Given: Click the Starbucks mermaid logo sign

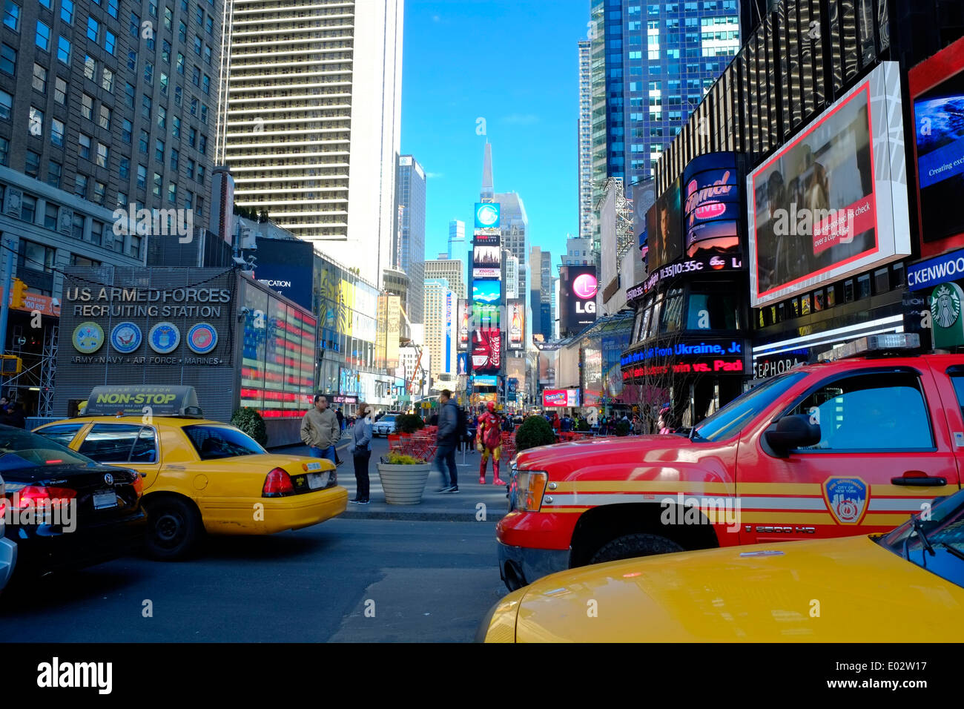Looking at the screenshot, I should click(945, 306).
